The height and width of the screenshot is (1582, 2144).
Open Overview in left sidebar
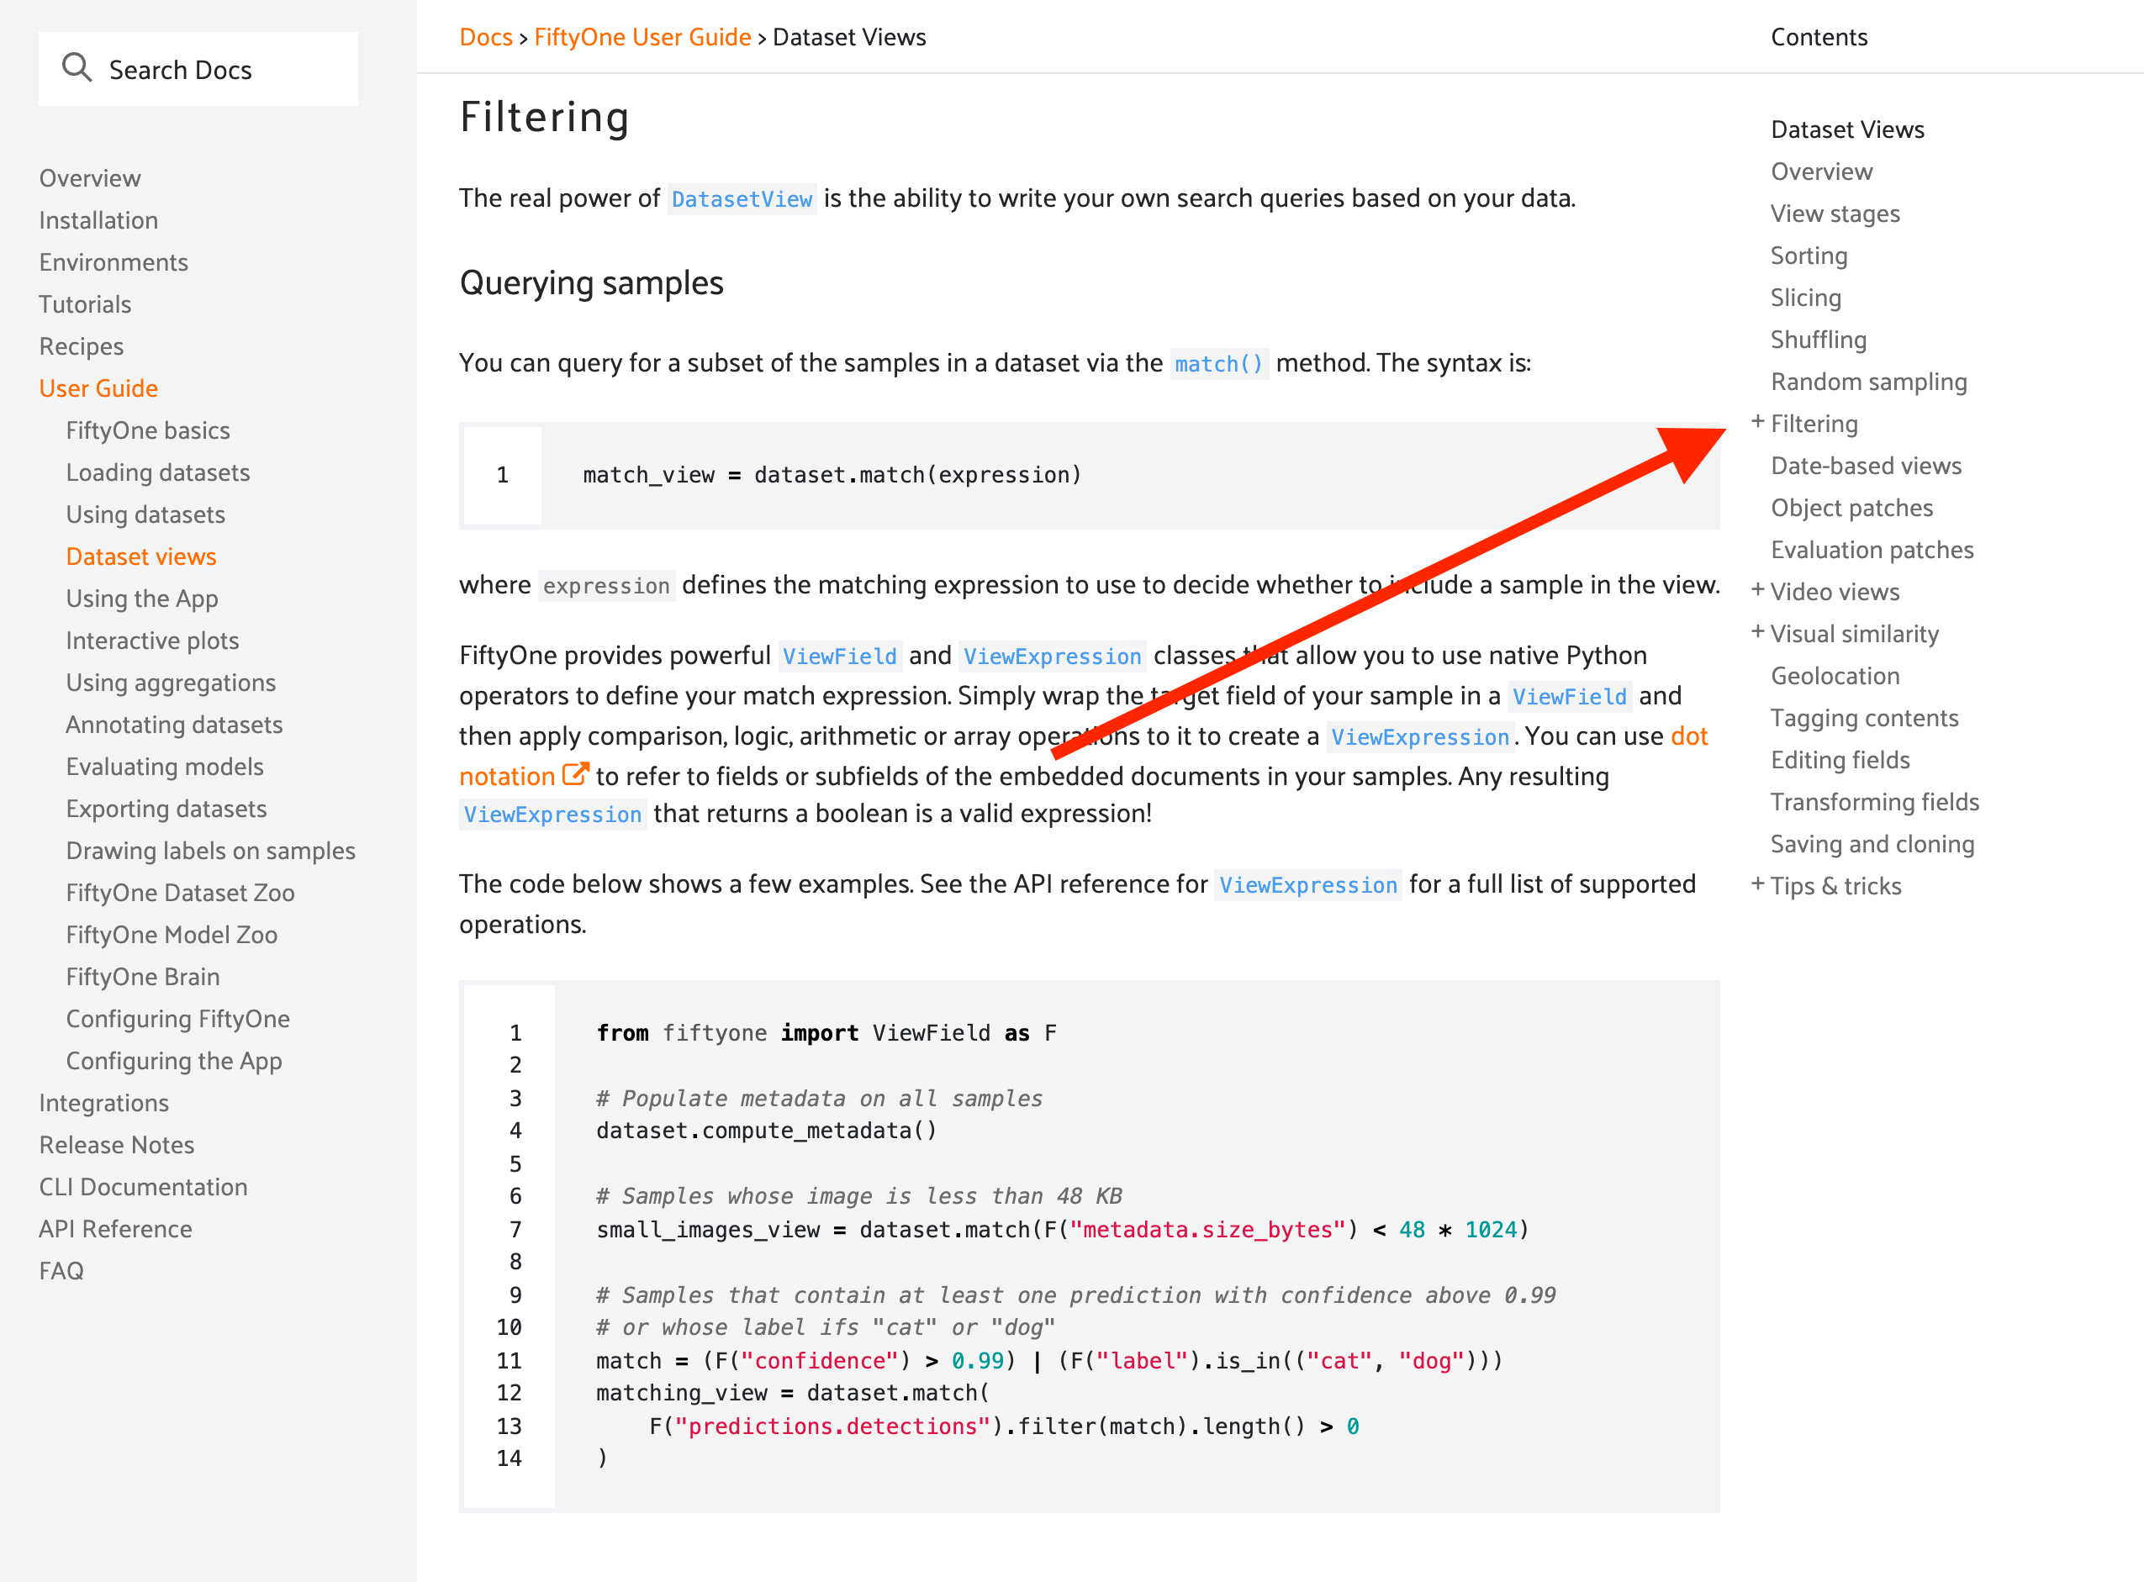coord(90,178)
